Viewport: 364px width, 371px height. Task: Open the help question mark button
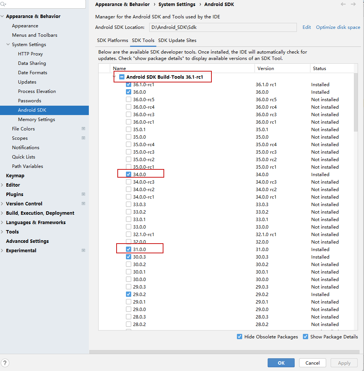click(5, 363)
